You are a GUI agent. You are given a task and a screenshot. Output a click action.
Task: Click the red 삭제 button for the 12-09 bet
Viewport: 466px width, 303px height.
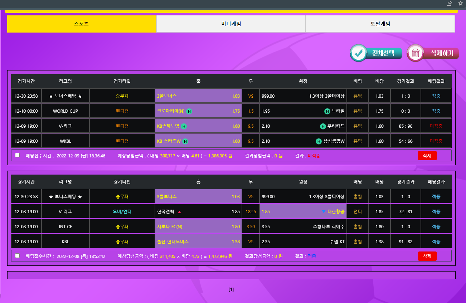[x=427, y=156]
